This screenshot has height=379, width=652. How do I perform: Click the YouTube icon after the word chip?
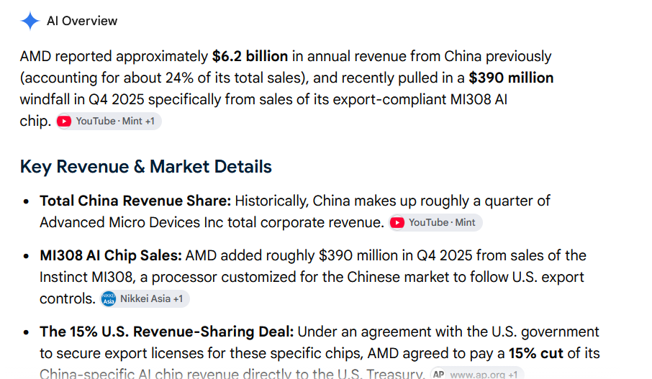pyautogui.click(x=64, y=121)
